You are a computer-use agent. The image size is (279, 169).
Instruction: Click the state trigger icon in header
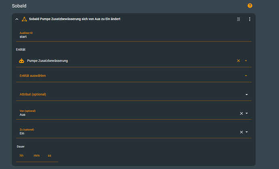pyautogui.click(x=24, y=19)
